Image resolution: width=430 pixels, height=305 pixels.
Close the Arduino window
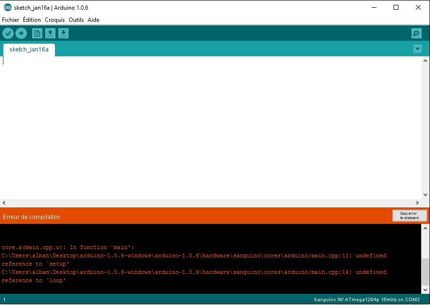point(418,7)
